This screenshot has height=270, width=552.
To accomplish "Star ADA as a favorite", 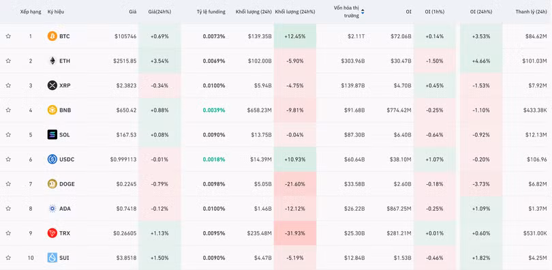I will tap(8, 209).
